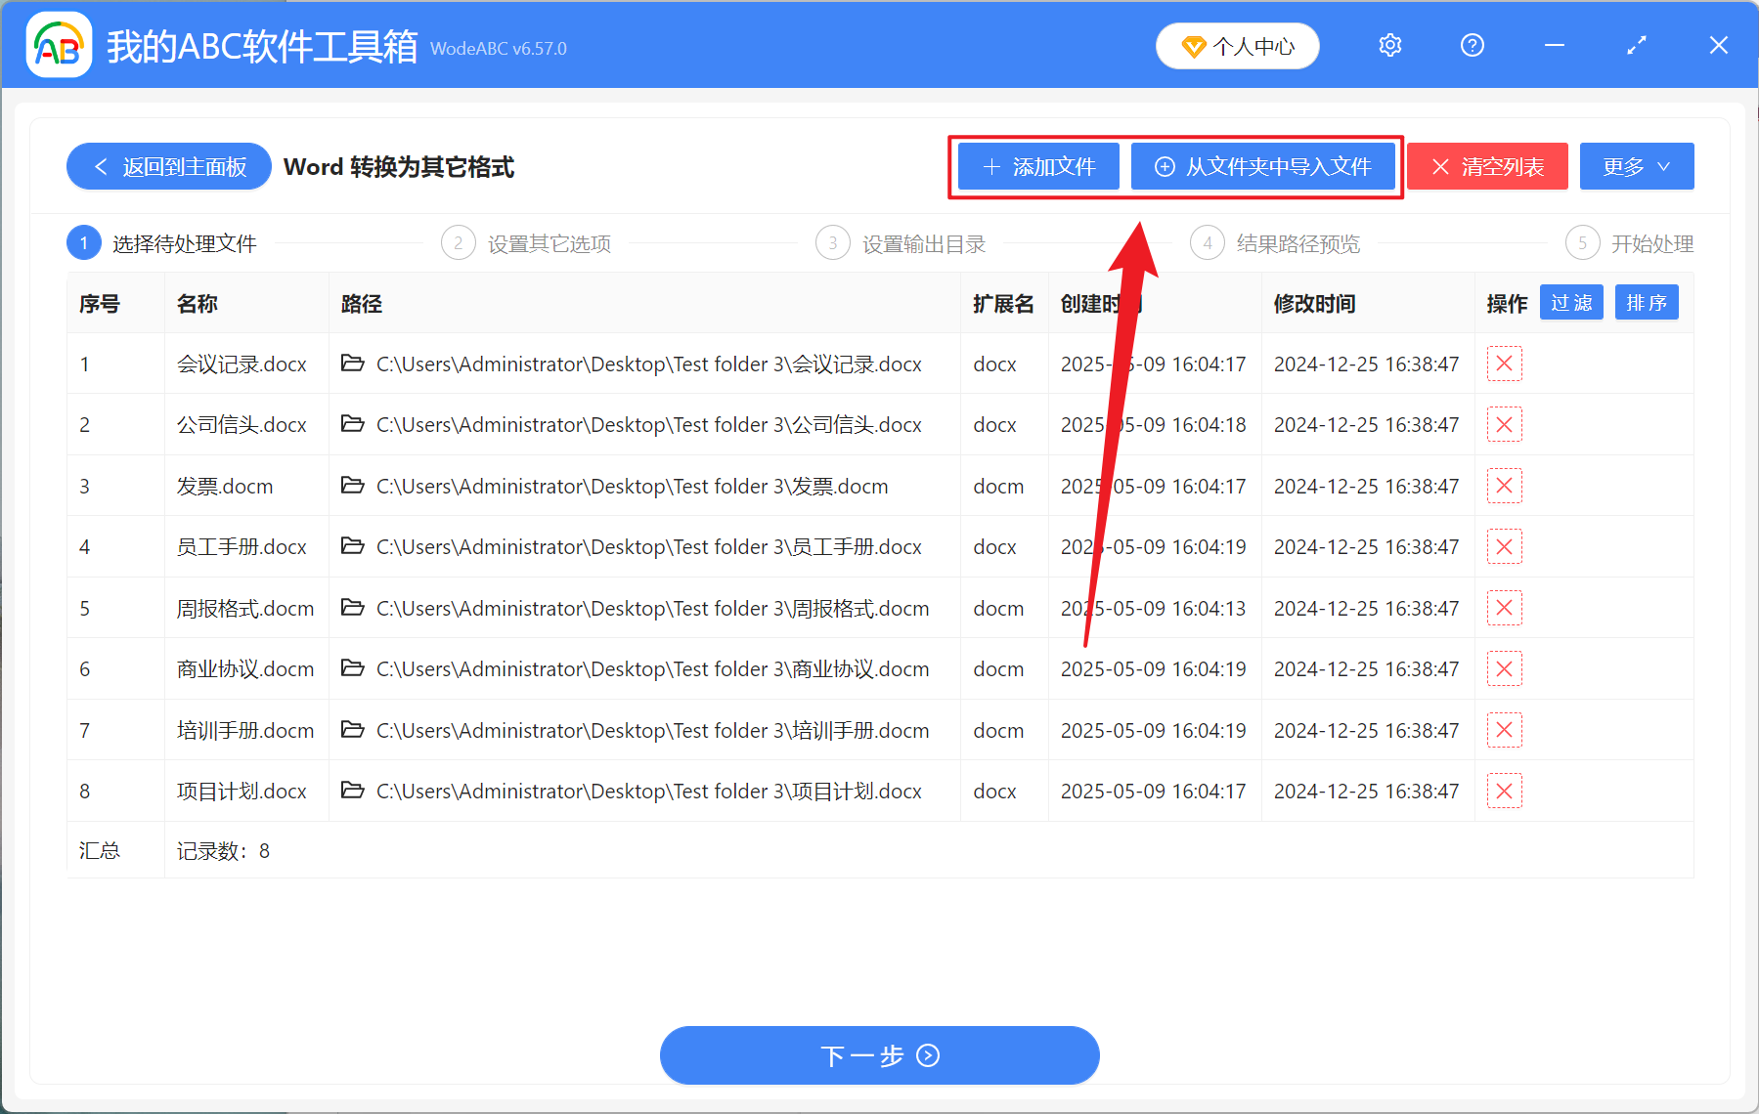The image size is (1759, 1114).
Task: Open the help question mark icon
Action: pyautogui.click(x=1473, y=45)
